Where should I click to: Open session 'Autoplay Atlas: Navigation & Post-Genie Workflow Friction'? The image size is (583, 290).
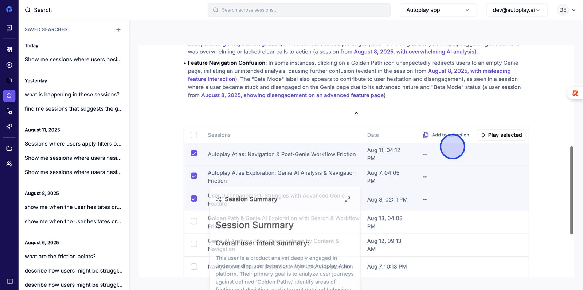(x=282, y=154)
